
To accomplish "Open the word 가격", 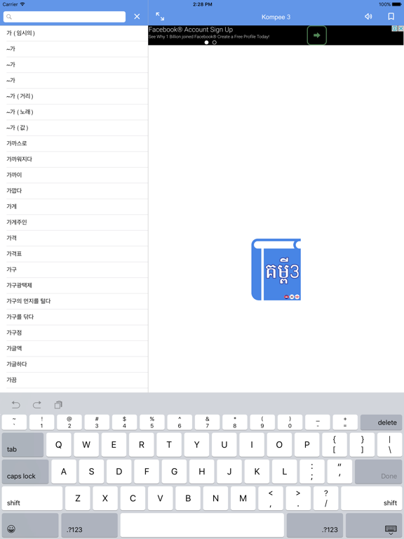I will [x=74, y=238].
